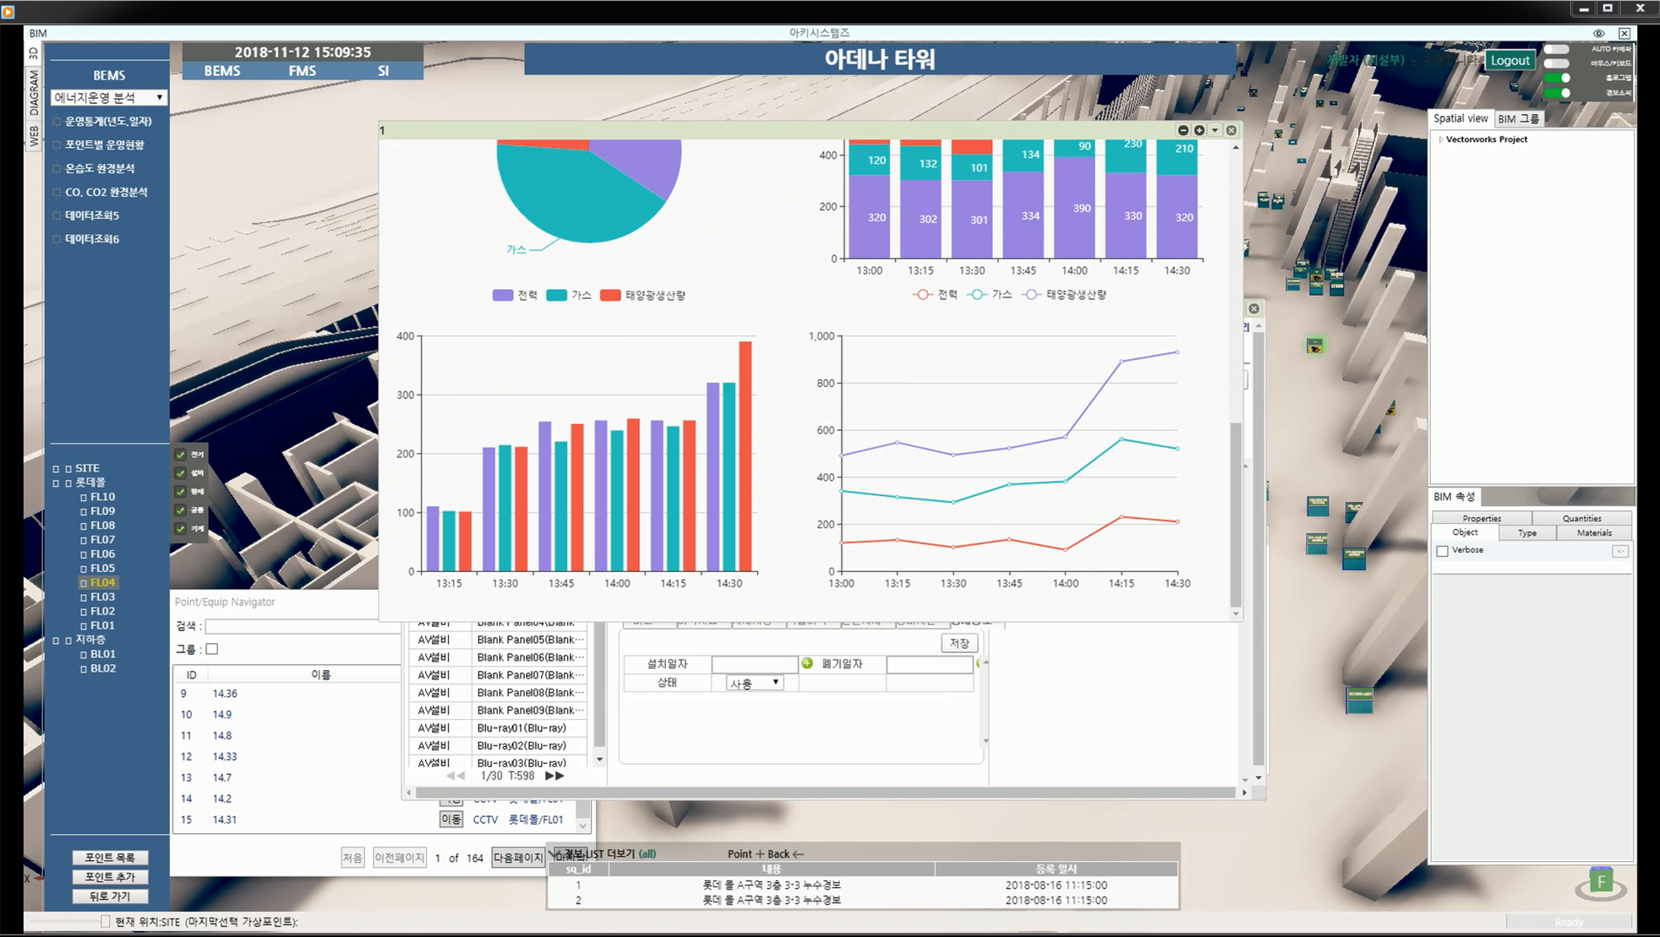This screenshot has height=937, width=1660.
Task: Open the FMS tab
Action: point(302,71)
